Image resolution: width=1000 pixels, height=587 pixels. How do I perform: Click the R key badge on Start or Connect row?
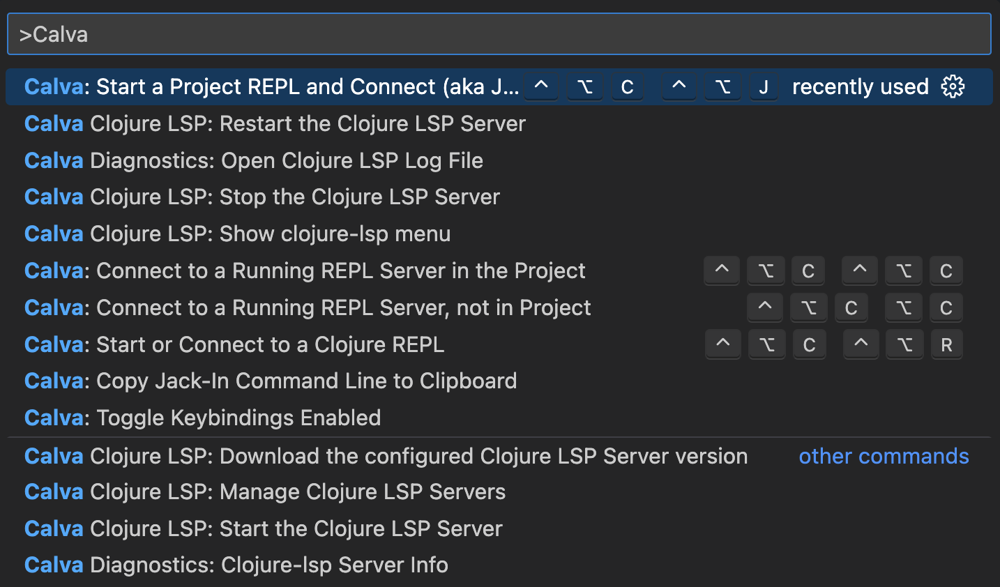tap(946, 344)
